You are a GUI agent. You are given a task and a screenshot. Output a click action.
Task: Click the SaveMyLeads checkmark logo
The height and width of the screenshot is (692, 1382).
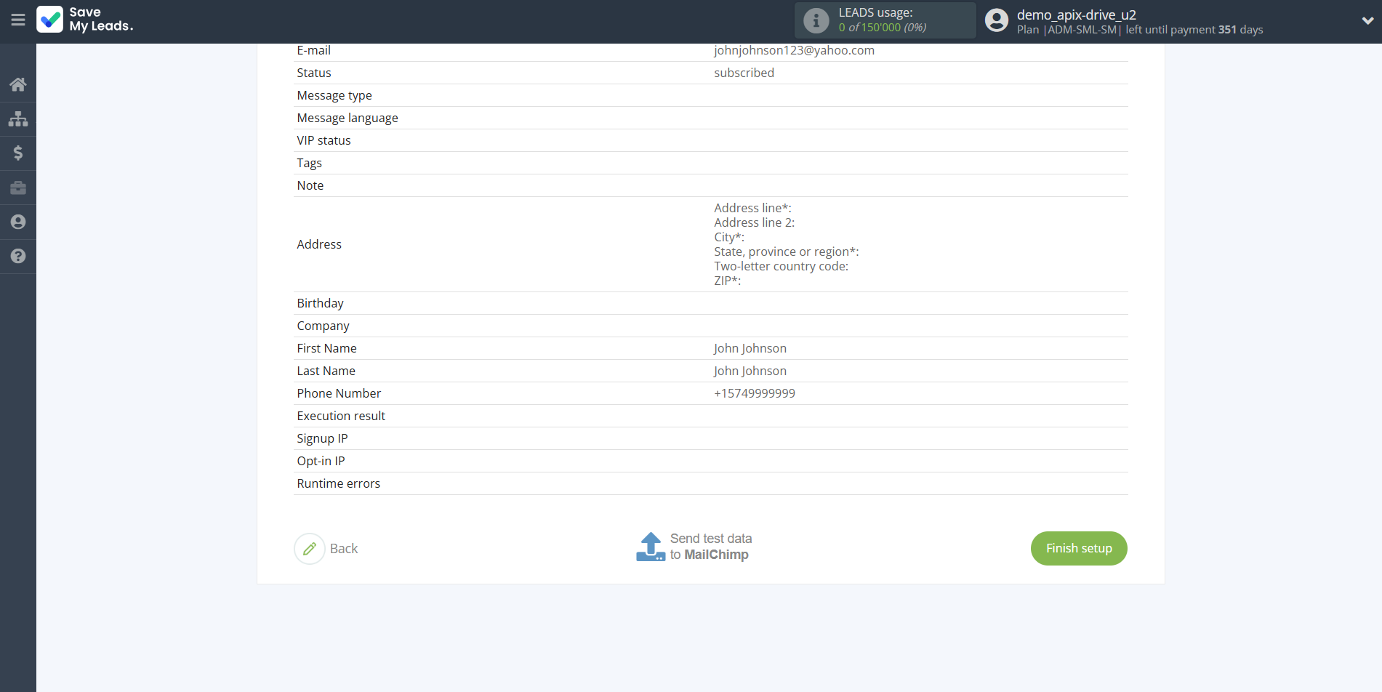click(50, 20)
